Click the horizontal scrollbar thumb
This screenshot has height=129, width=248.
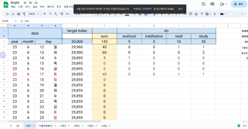coord(55,121)
